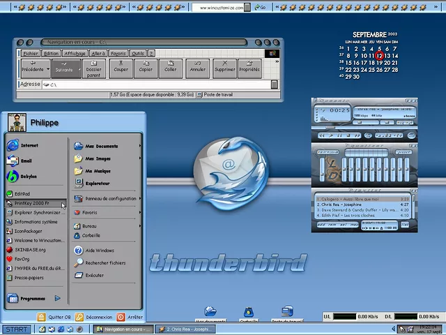This screenshot has width=446, height=335.
Task: Click the Adresse input field
Action: click(153, 84)
